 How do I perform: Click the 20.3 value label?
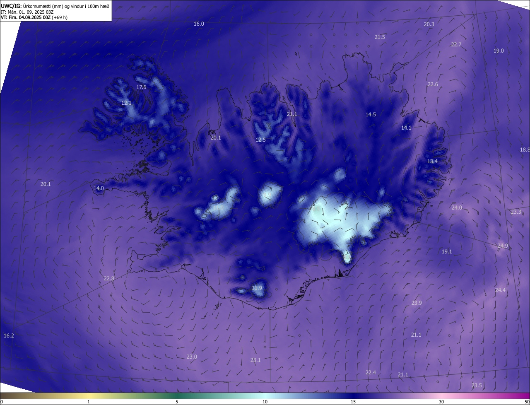pos(429,24)
